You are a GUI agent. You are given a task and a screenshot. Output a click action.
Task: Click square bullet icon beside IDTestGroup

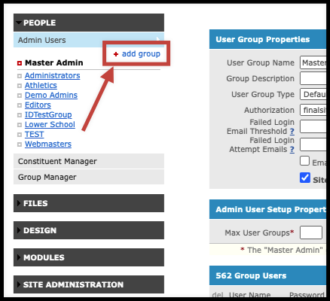(20, 115)
